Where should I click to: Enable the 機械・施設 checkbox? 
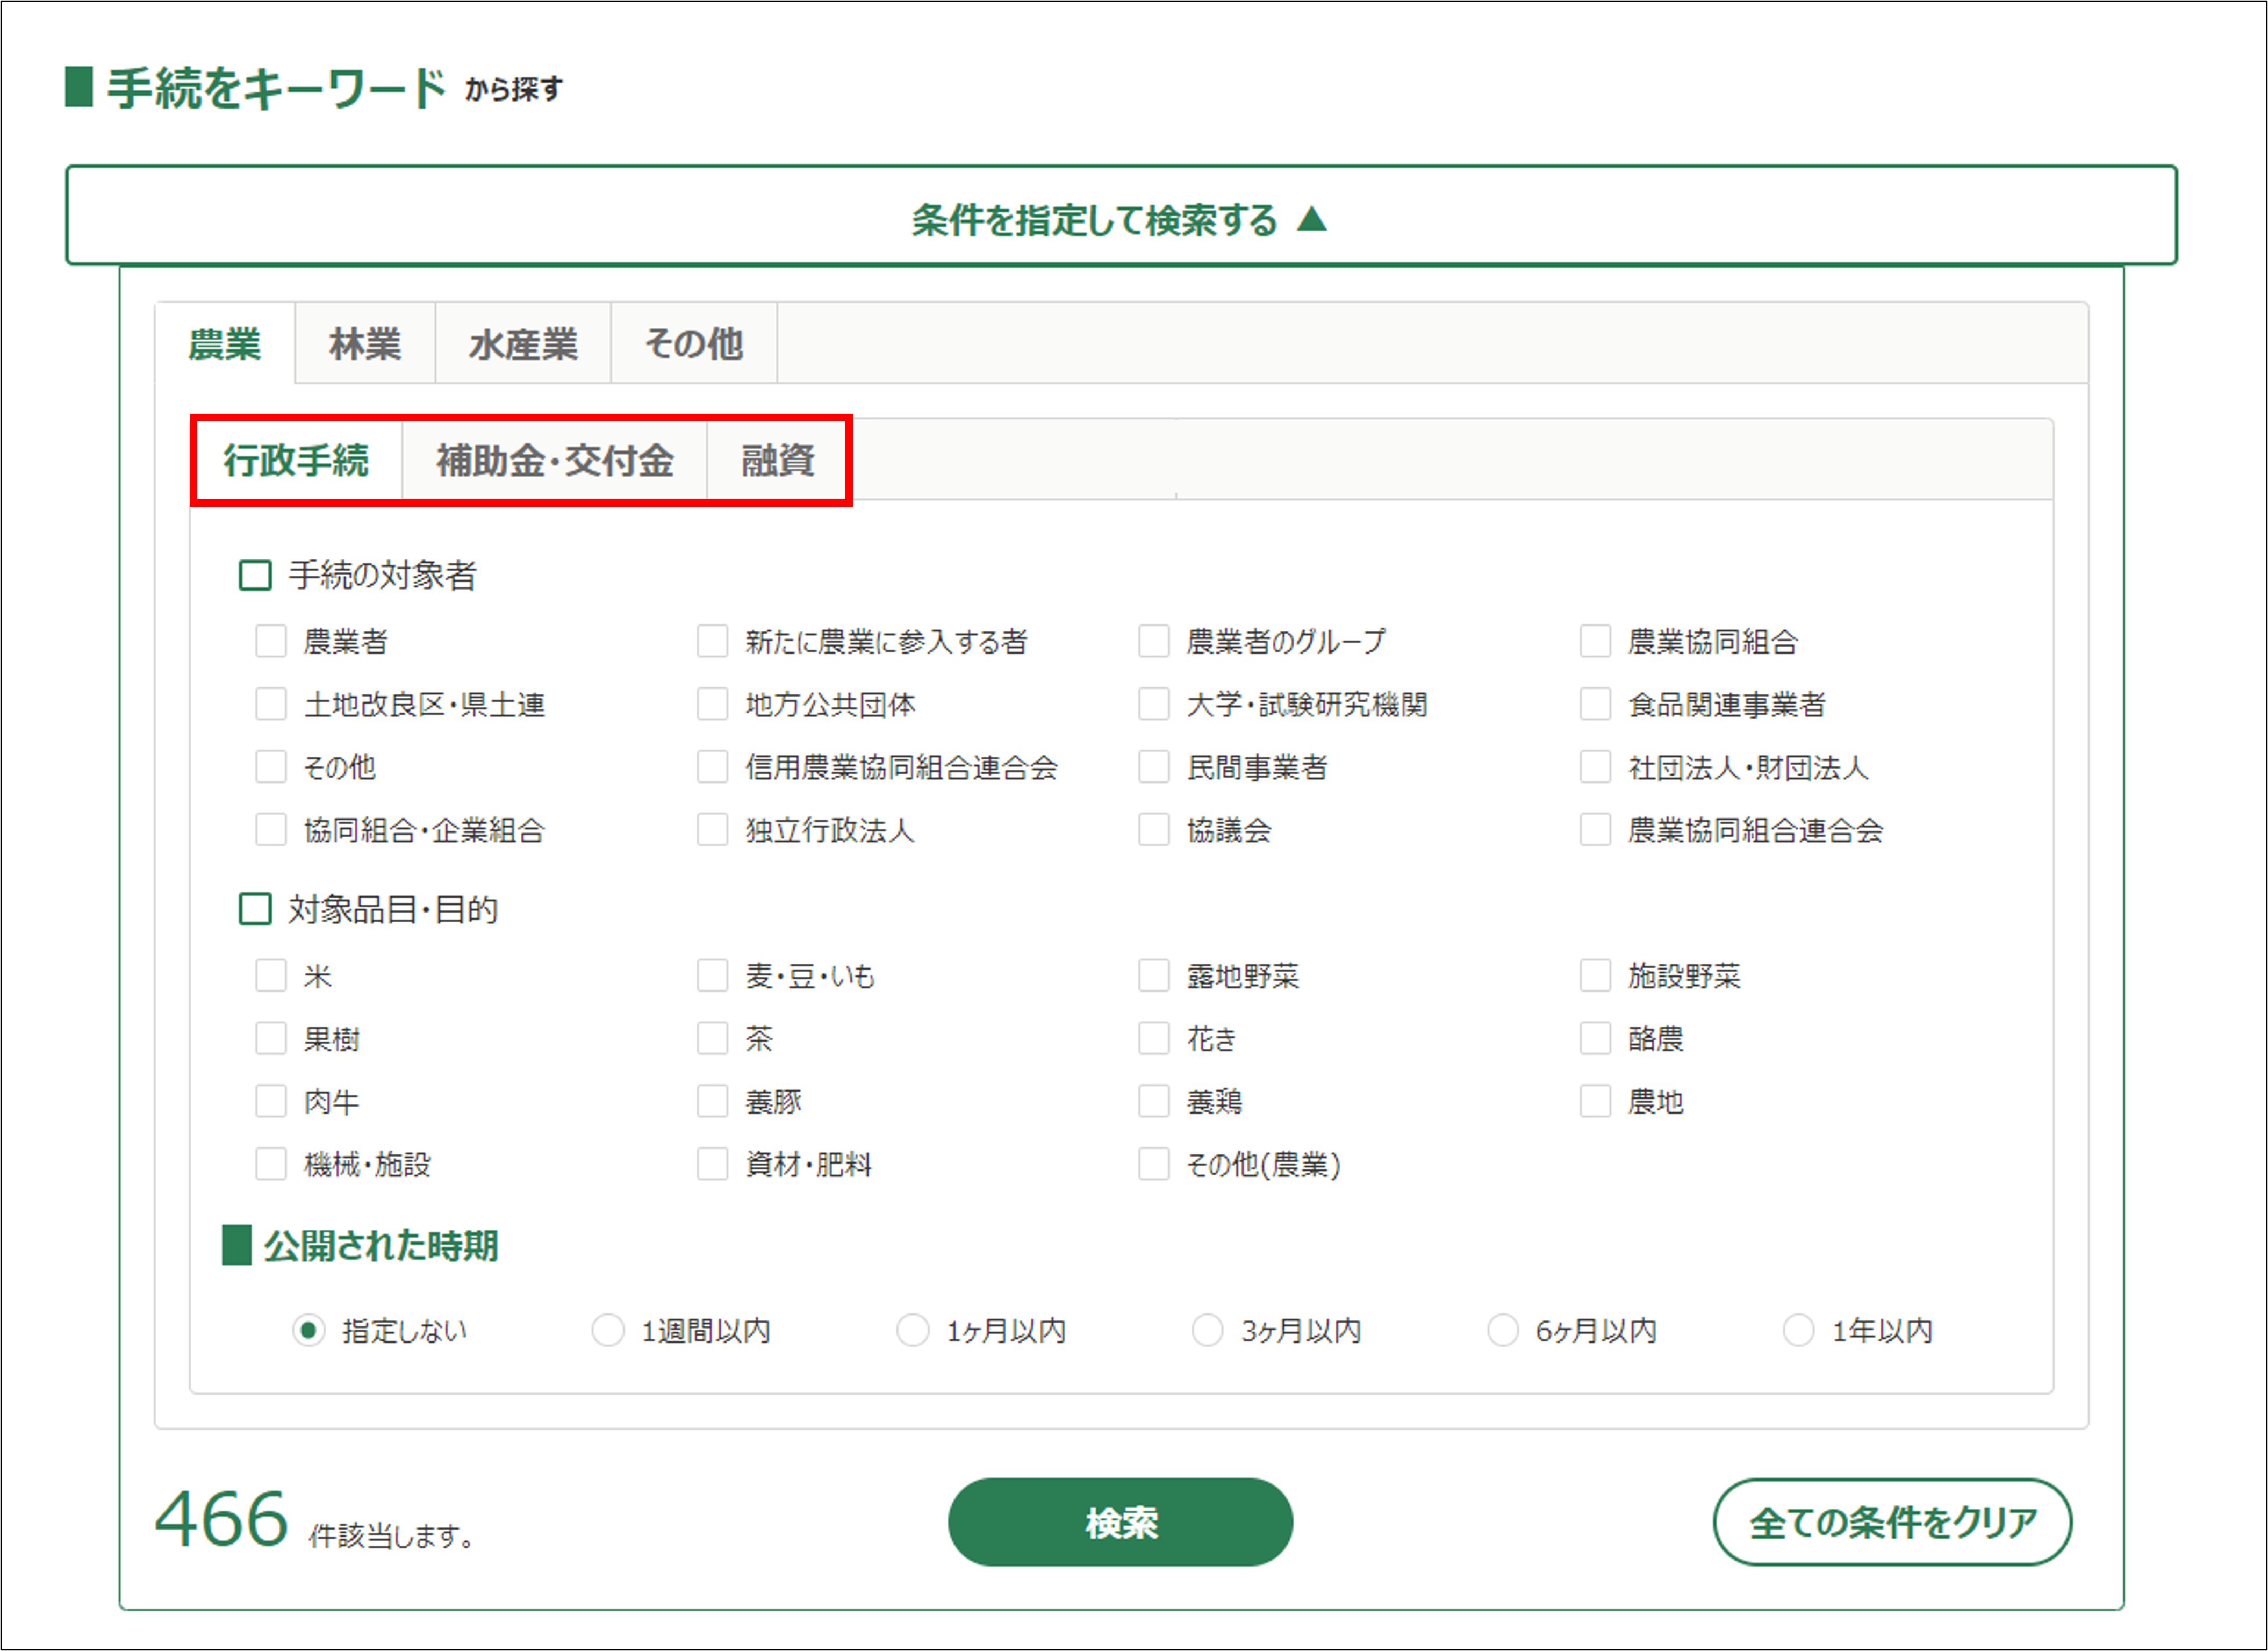coord(271,1164)
